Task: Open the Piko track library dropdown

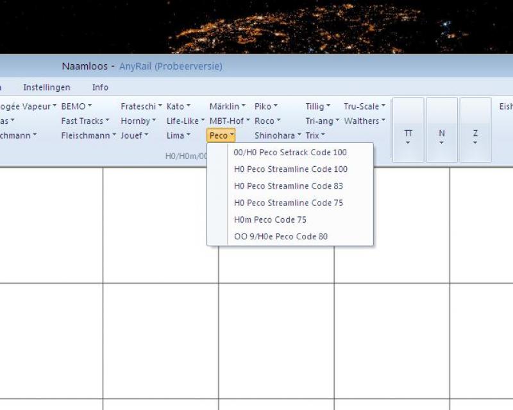Action: 266,107
